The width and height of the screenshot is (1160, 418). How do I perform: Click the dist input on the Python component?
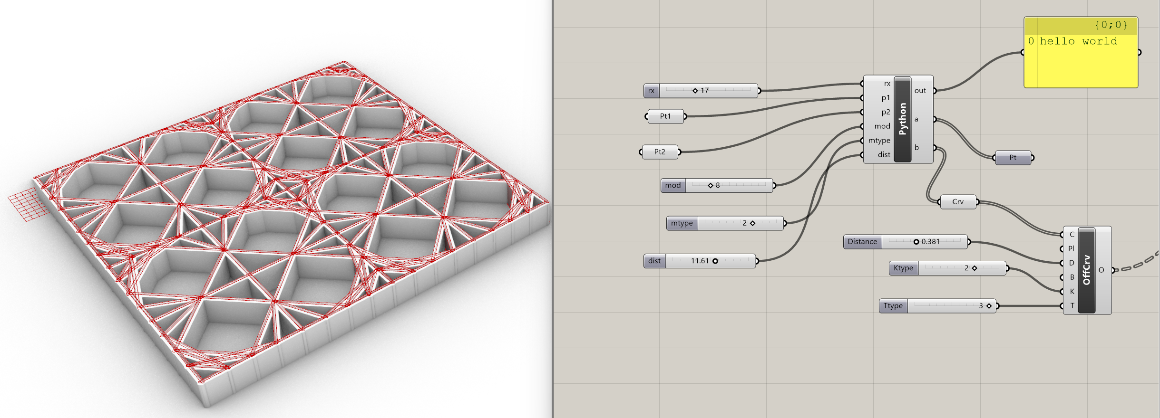click(884, 155)
